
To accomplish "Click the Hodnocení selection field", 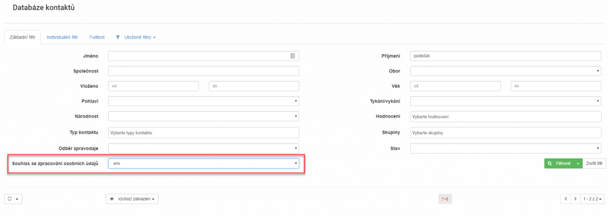I will pos(506,116).
